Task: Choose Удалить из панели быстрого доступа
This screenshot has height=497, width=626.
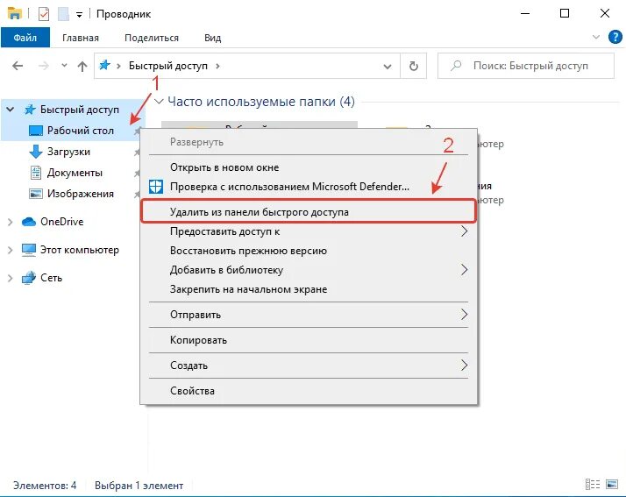Action: (309, 211)
